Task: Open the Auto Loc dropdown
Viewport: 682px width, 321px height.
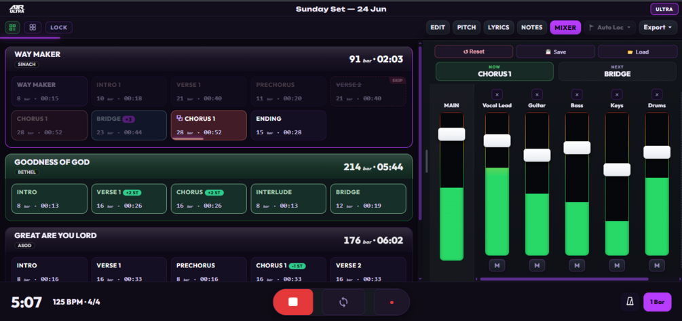Action: pyautogui.click(x=610, y=27)
